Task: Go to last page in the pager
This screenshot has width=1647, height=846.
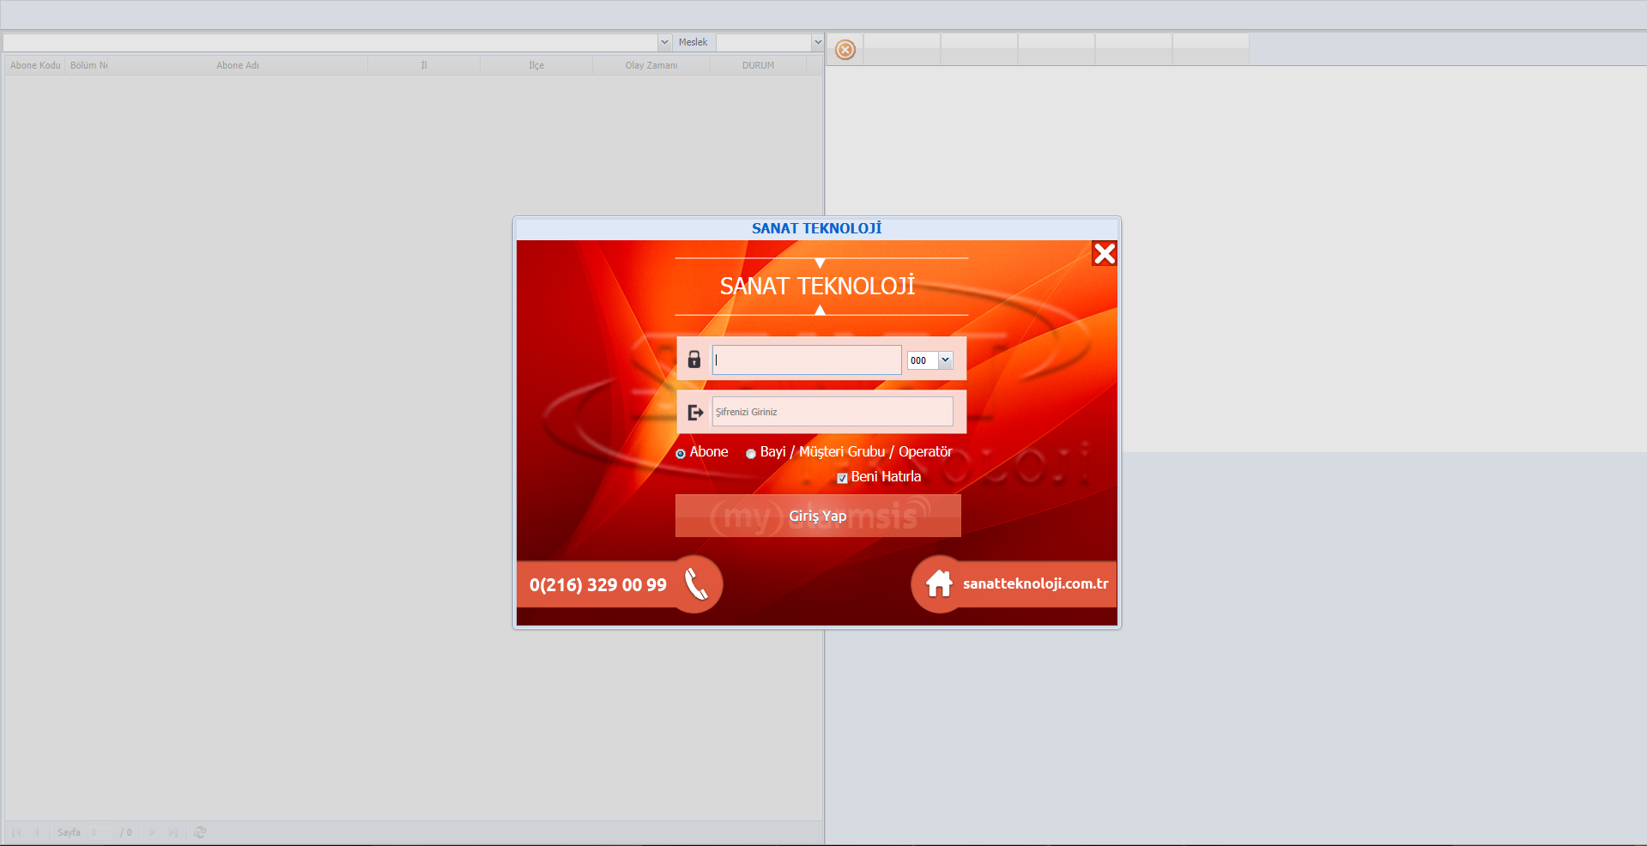Action: tap(173, 832)
